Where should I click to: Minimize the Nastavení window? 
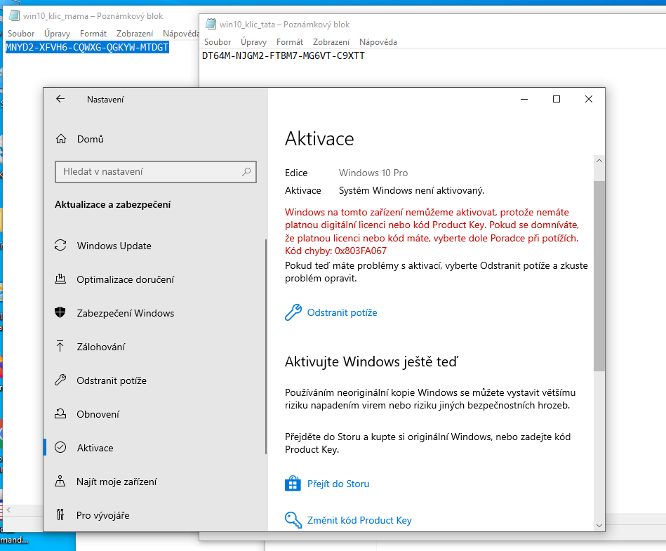[524, 99]
